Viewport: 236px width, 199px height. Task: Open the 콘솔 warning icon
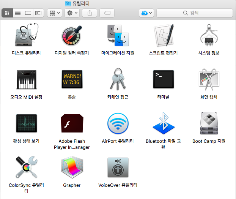72,79
